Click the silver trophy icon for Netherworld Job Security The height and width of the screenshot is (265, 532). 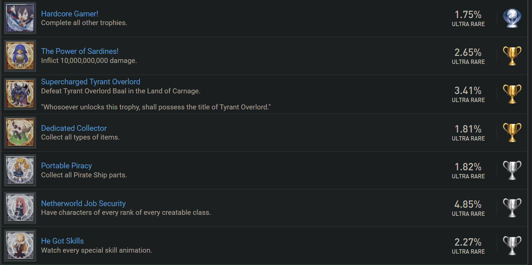click(x=512, y=208)
